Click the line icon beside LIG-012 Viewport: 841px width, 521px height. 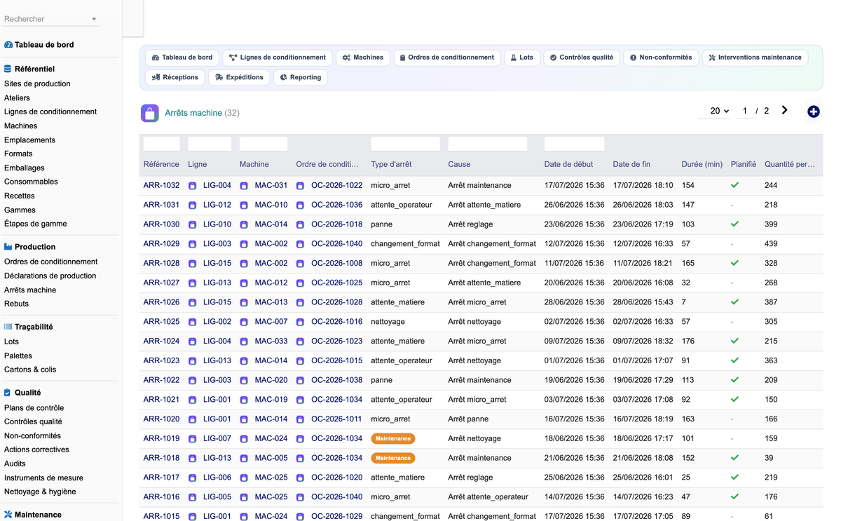click(x=193, y=205)
